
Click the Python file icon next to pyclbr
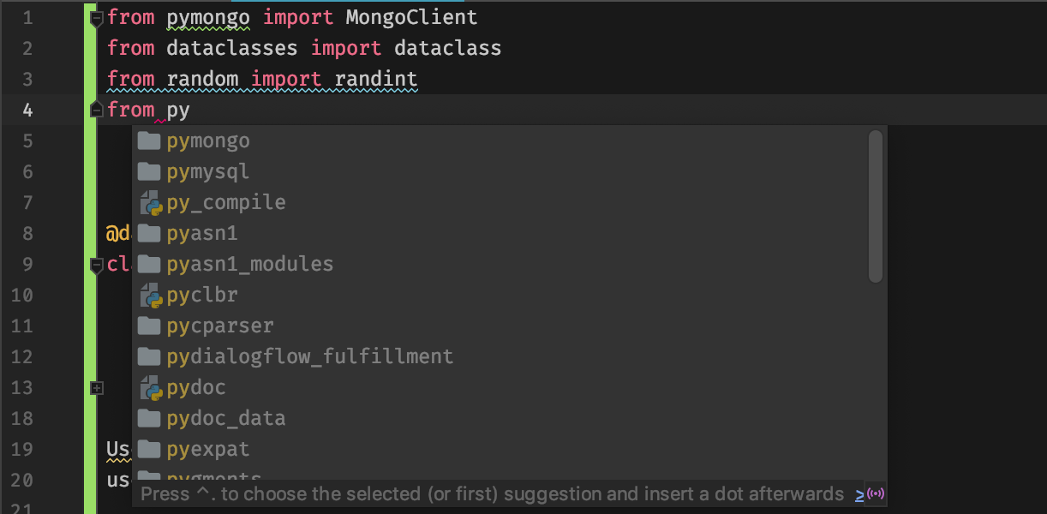tap(149, 294)
